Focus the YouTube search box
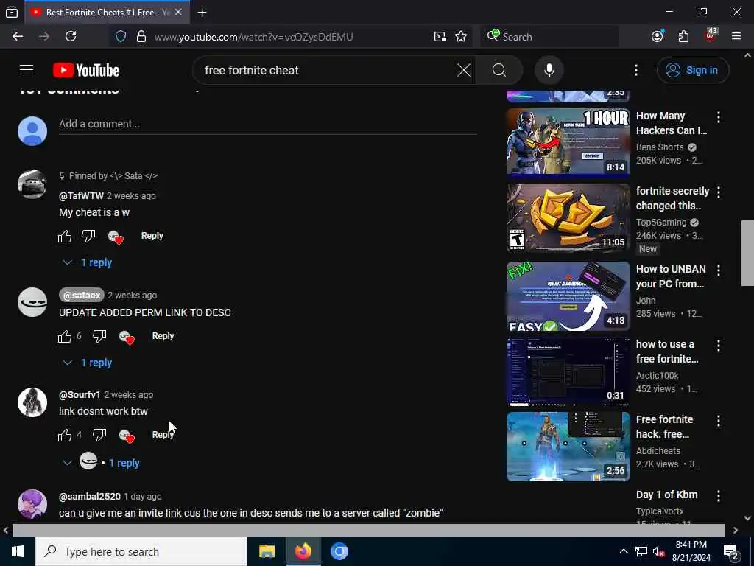754x566 pixels. [x=327, y=70]
